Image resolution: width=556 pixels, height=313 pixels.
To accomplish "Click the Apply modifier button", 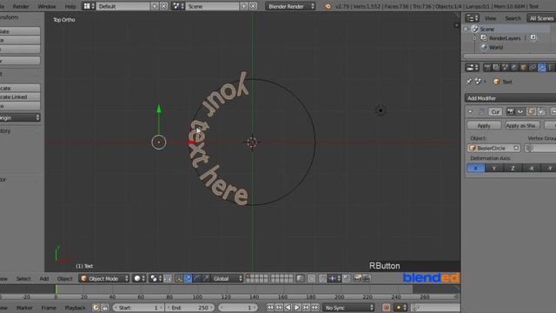I will coord(484,125).
